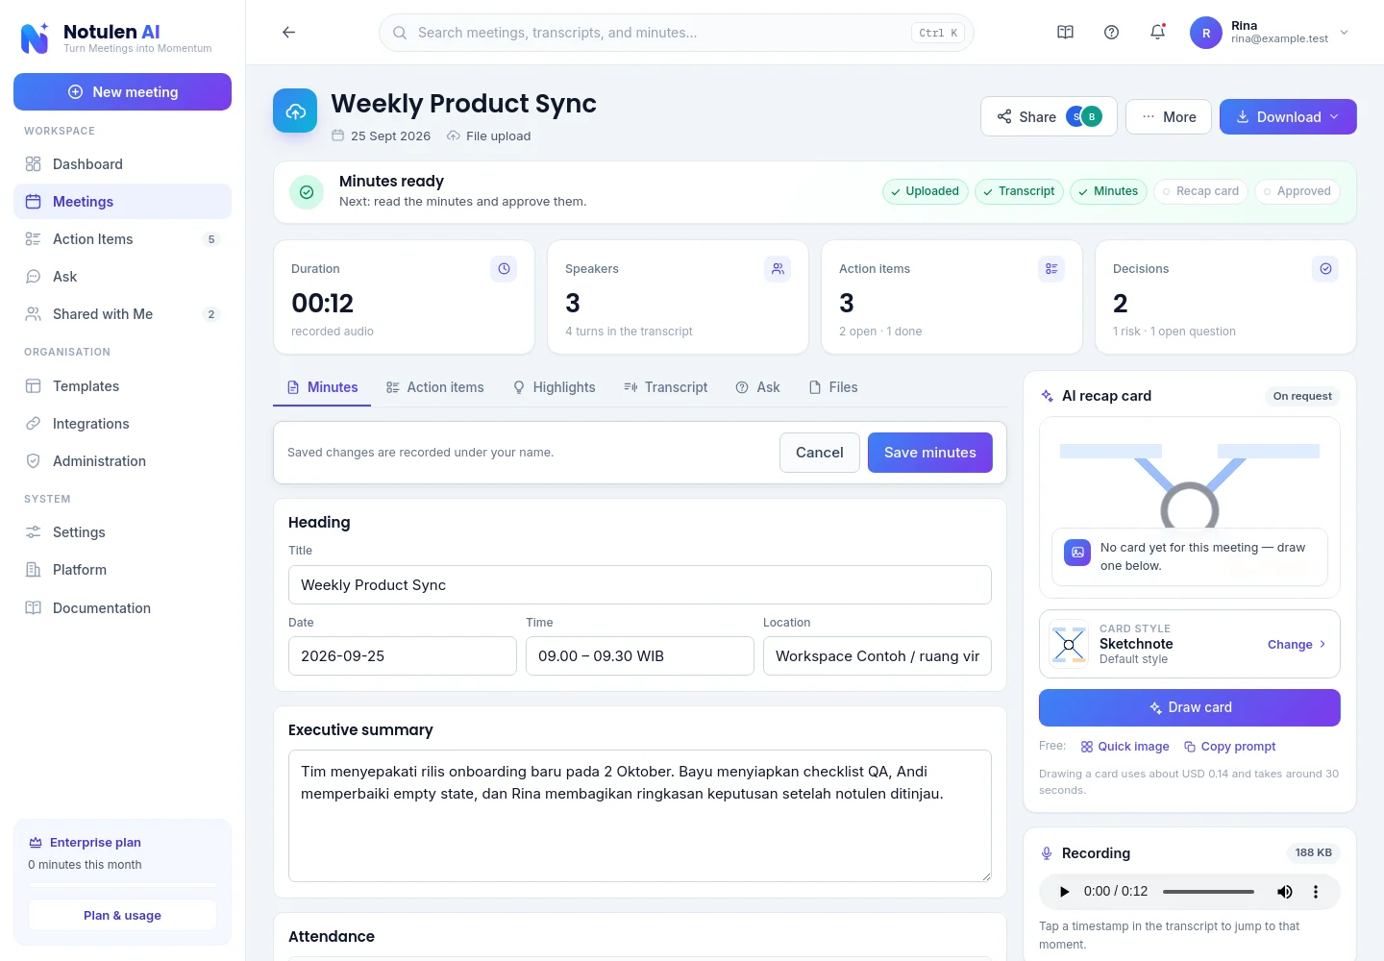
Task: Open the Download dropdown
Action: [1288, 117]
